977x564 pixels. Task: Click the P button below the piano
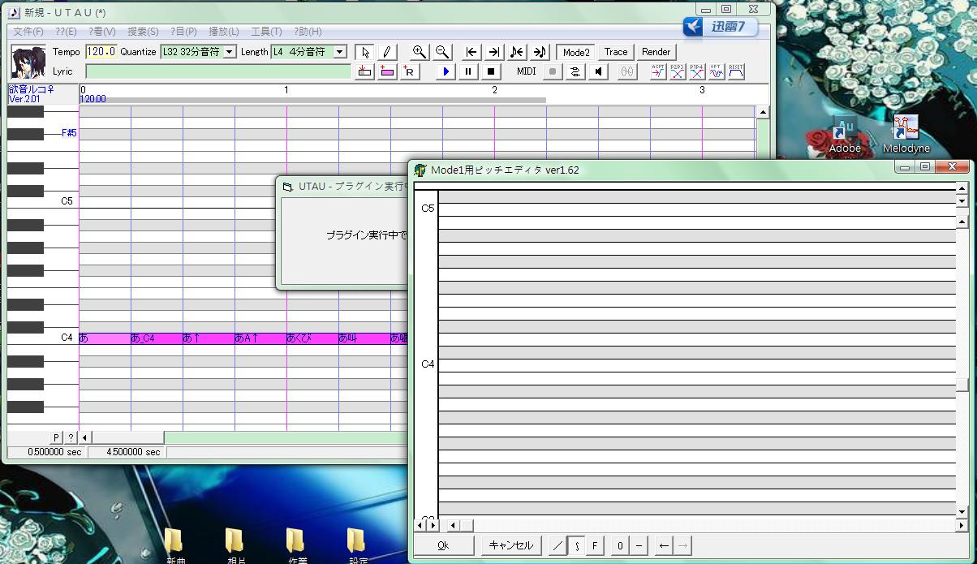[x=57, y=437]
